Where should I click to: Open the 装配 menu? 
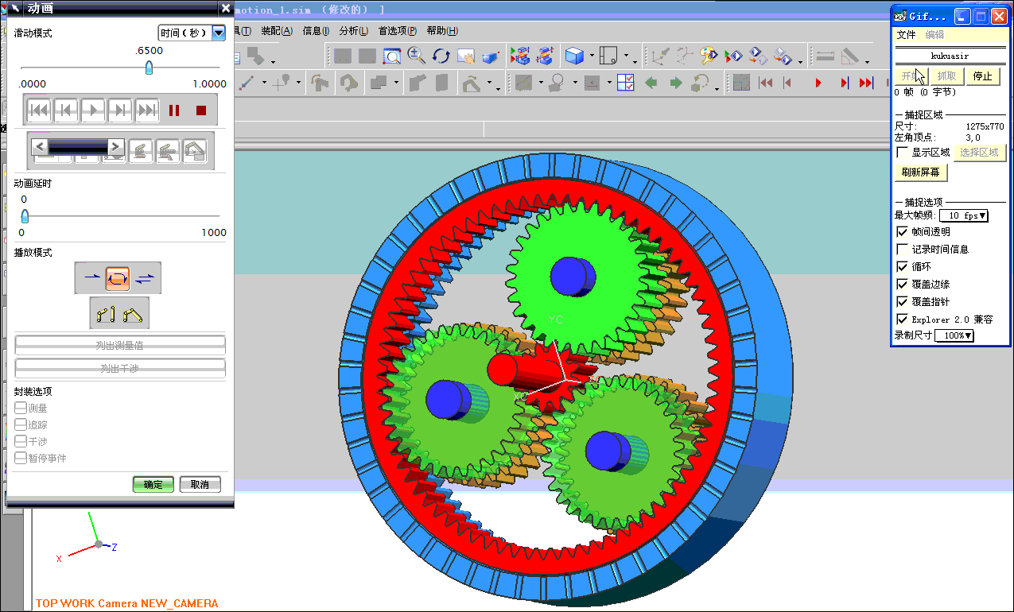tap(277, 31)
